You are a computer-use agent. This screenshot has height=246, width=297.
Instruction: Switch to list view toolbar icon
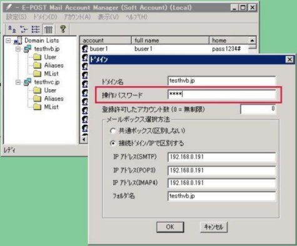(36, 29)
